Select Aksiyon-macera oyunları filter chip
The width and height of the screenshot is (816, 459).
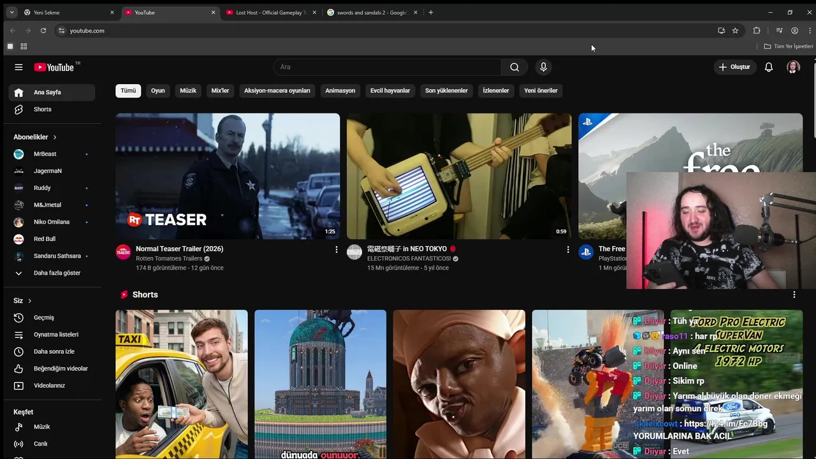(277, 91)
